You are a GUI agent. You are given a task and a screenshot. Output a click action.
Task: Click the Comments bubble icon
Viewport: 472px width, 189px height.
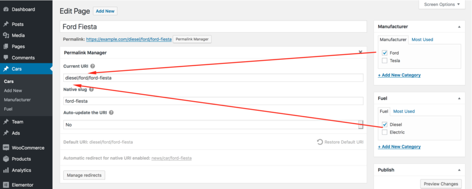[6, 57]
